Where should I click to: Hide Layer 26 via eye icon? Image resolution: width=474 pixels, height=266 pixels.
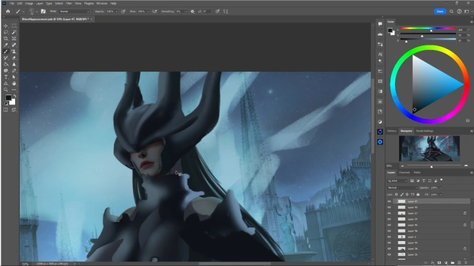[x=389, y=249]
